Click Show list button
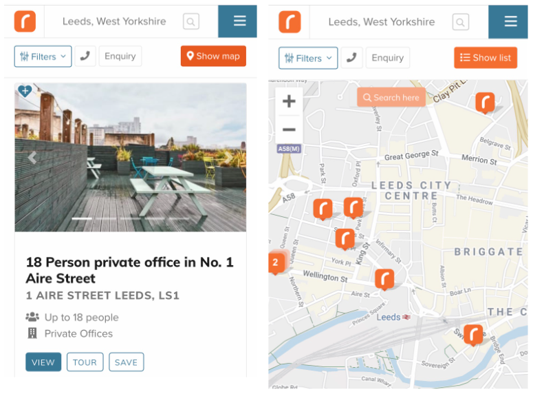The image size is (533, 394). 486,58
